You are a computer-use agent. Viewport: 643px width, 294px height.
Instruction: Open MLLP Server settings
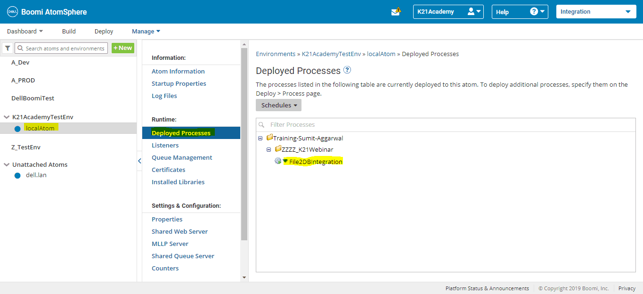pos(170,244)
